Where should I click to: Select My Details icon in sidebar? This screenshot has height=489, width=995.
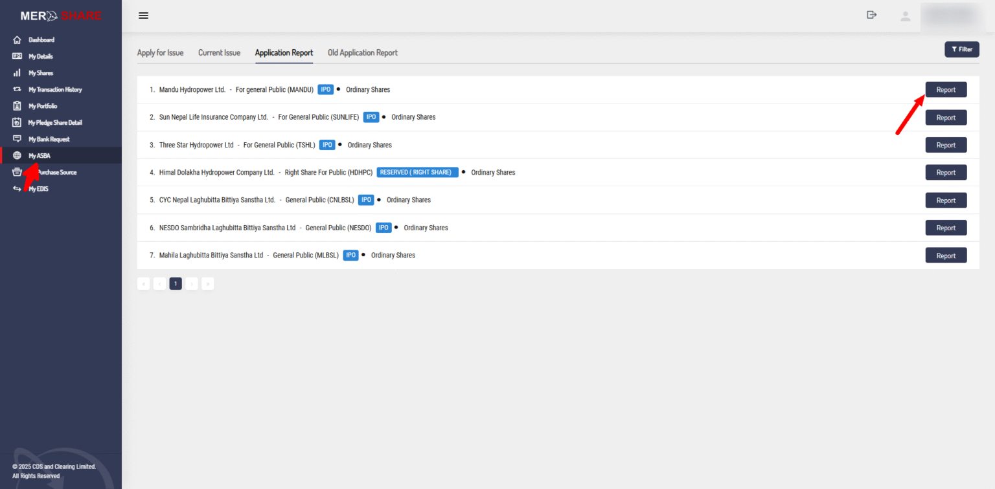(17, 56)
